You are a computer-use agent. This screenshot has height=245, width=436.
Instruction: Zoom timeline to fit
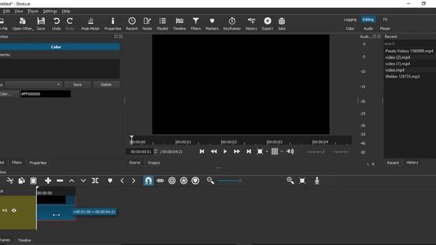pyautogui.click(x=302, y=181)
